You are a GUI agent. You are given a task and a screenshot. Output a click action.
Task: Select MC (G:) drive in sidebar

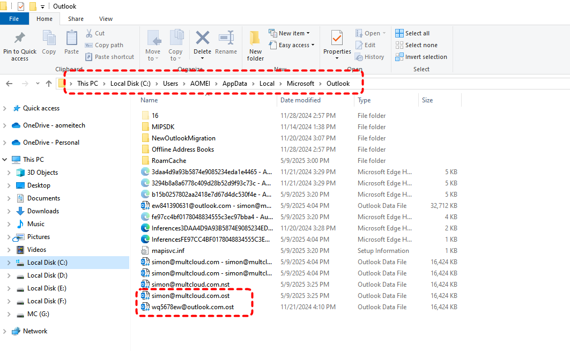point(38,314)
